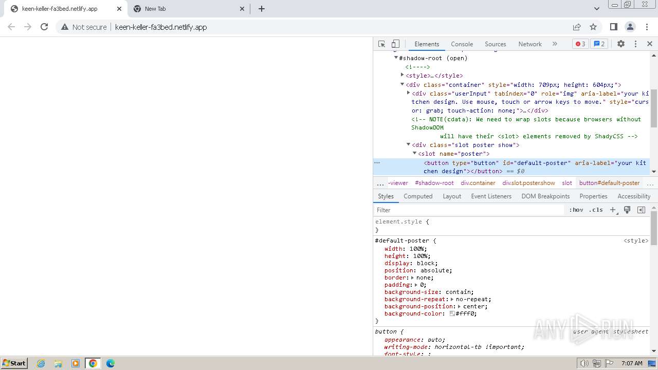Select div.slot.poster.show in breadcrumb
The height and width of the screenshot is (370, 658).
[x=528, y=183]
